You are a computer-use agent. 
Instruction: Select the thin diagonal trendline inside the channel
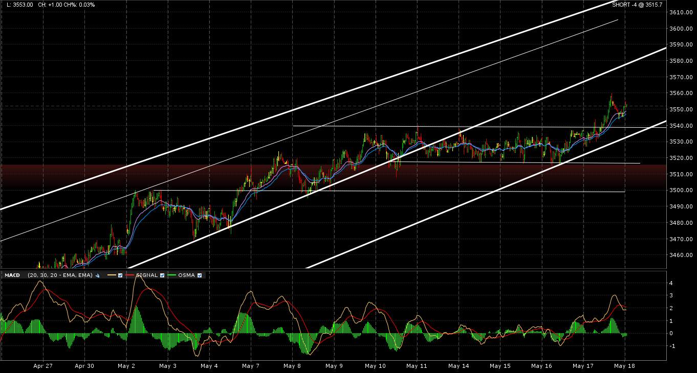[x=309, y=130]
